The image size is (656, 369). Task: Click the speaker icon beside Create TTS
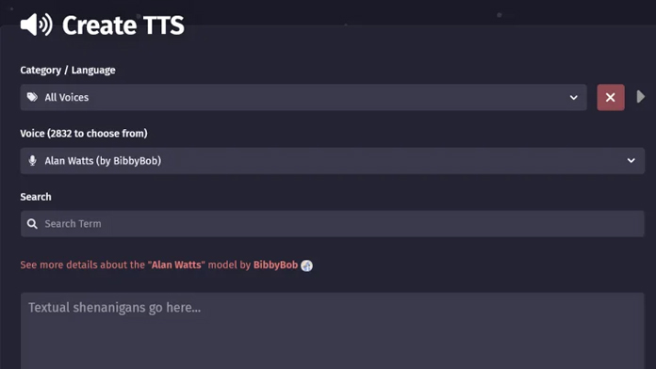[x=37, y=24]
